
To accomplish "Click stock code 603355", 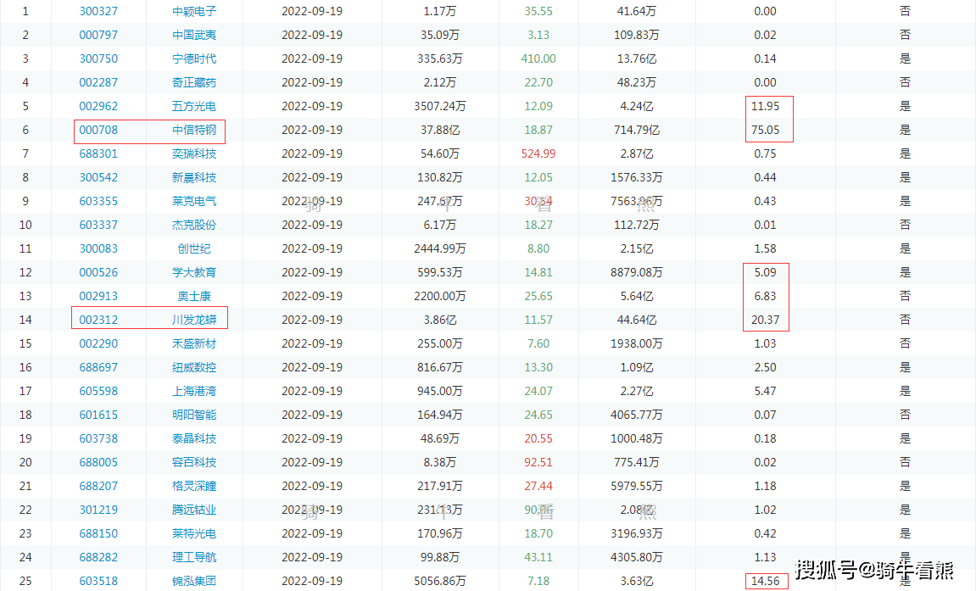I will coord(98,201).
